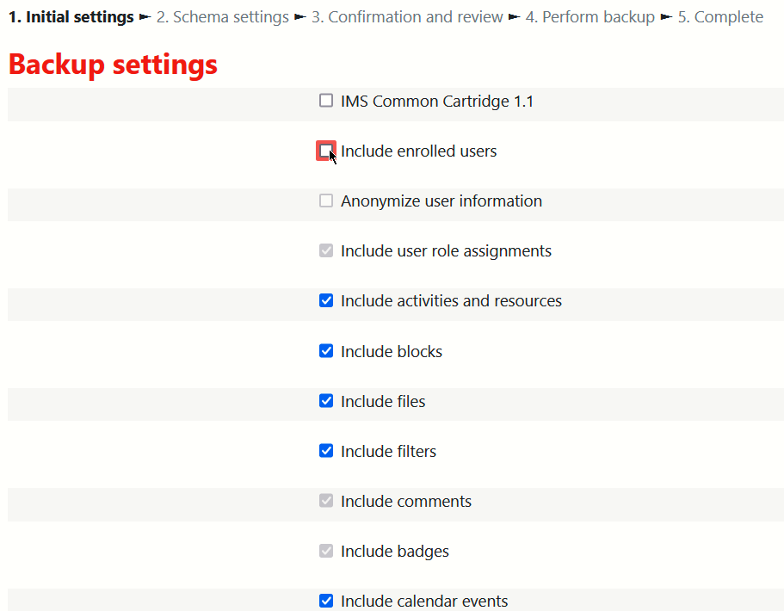
Task: Check the IMS Common Cartridge 1.1 checkbox
Action: point(326,101)
